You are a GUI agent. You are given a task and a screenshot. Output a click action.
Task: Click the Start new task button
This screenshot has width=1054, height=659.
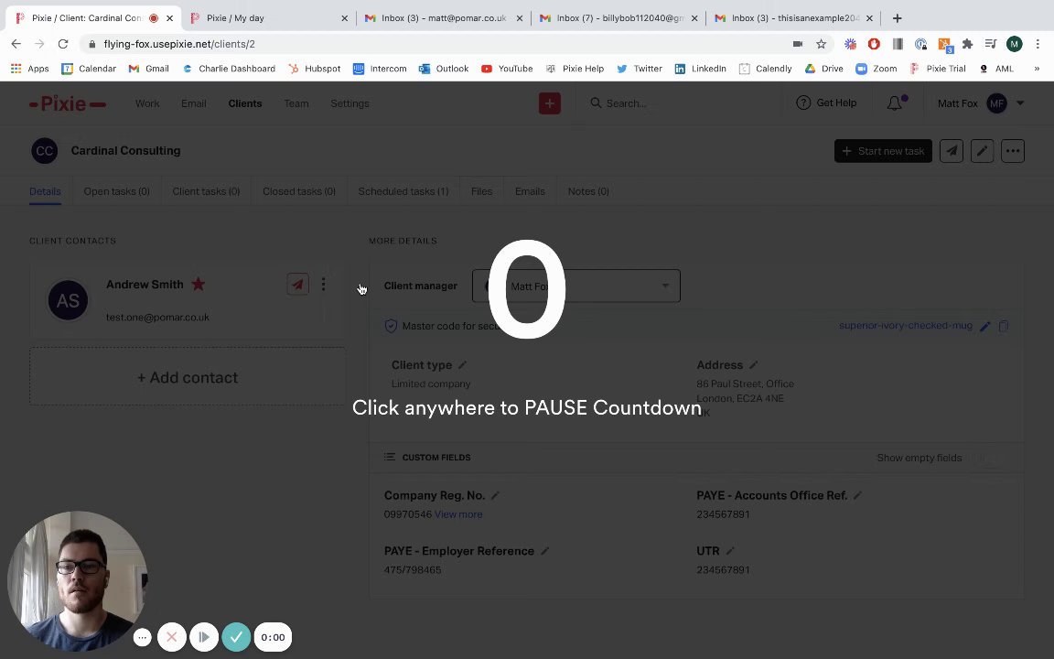tap(883, 151)
